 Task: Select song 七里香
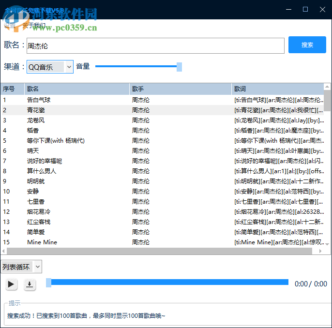(36, 201)
